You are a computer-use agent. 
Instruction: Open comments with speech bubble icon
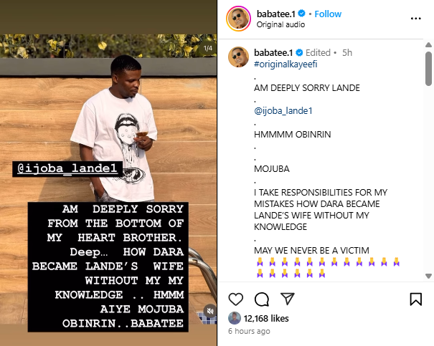click(x=262, y=299)
